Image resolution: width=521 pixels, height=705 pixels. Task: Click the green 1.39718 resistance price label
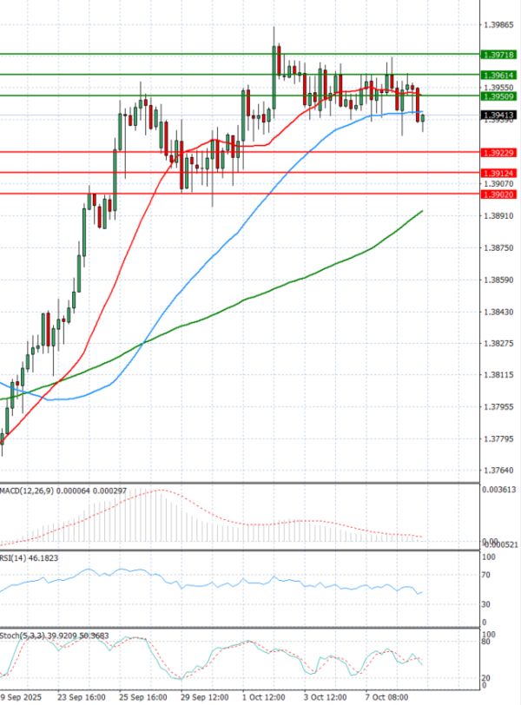(x=499, y=55)
